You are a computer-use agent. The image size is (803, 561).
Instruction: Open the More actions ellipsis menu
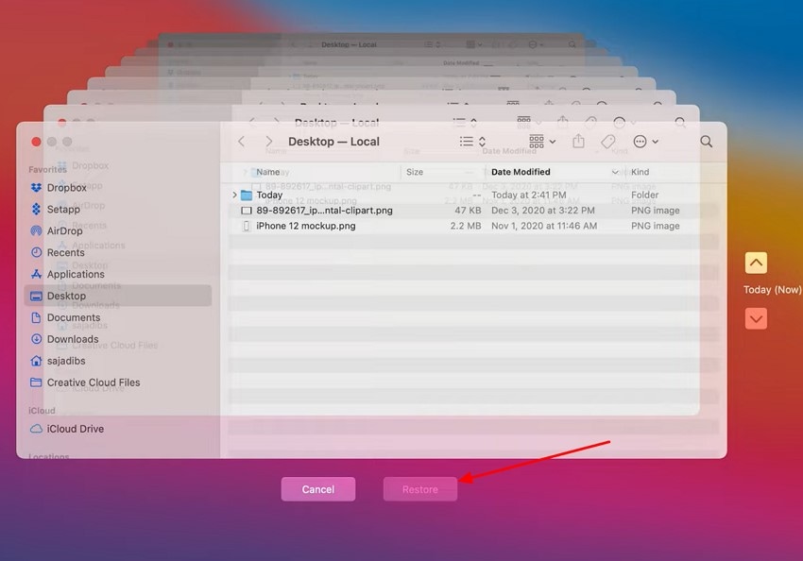pos(645,142)
